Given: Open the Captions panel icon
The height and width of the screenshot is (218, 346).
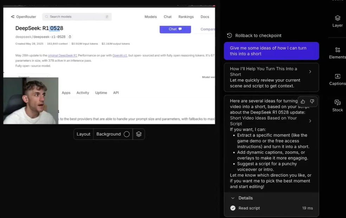Looking at the screenshot, I should point(338,77).
